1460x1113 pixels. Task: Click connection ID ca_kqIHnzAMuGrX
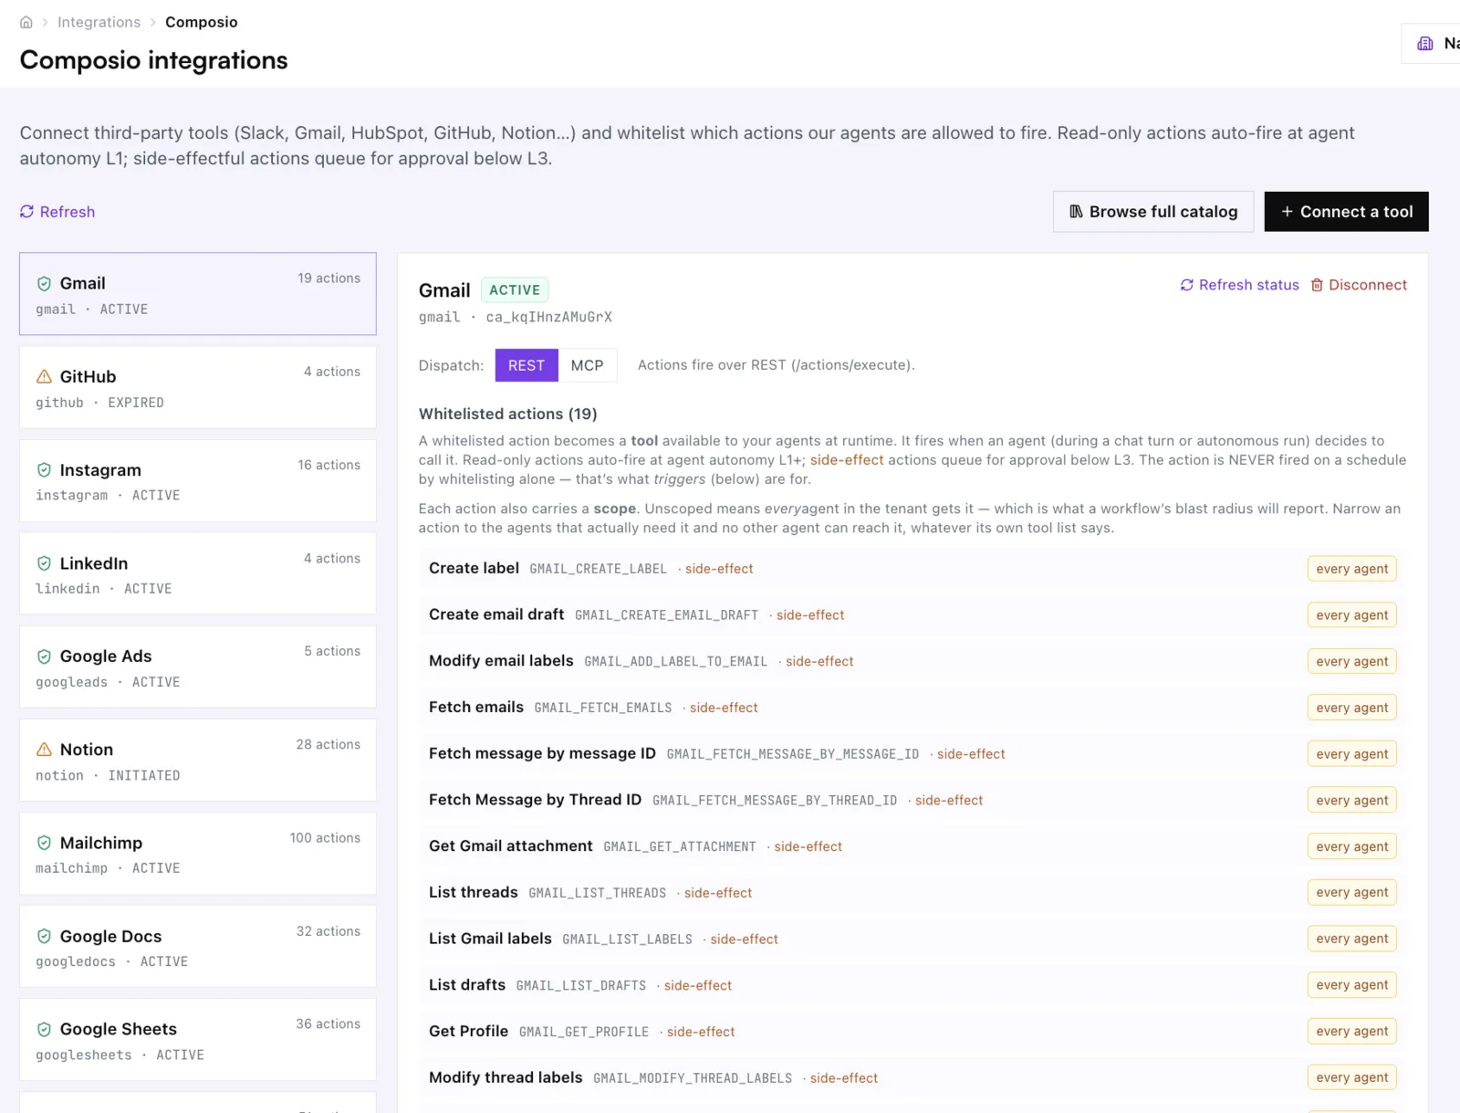pyautogui.click(x=548, y=317)
